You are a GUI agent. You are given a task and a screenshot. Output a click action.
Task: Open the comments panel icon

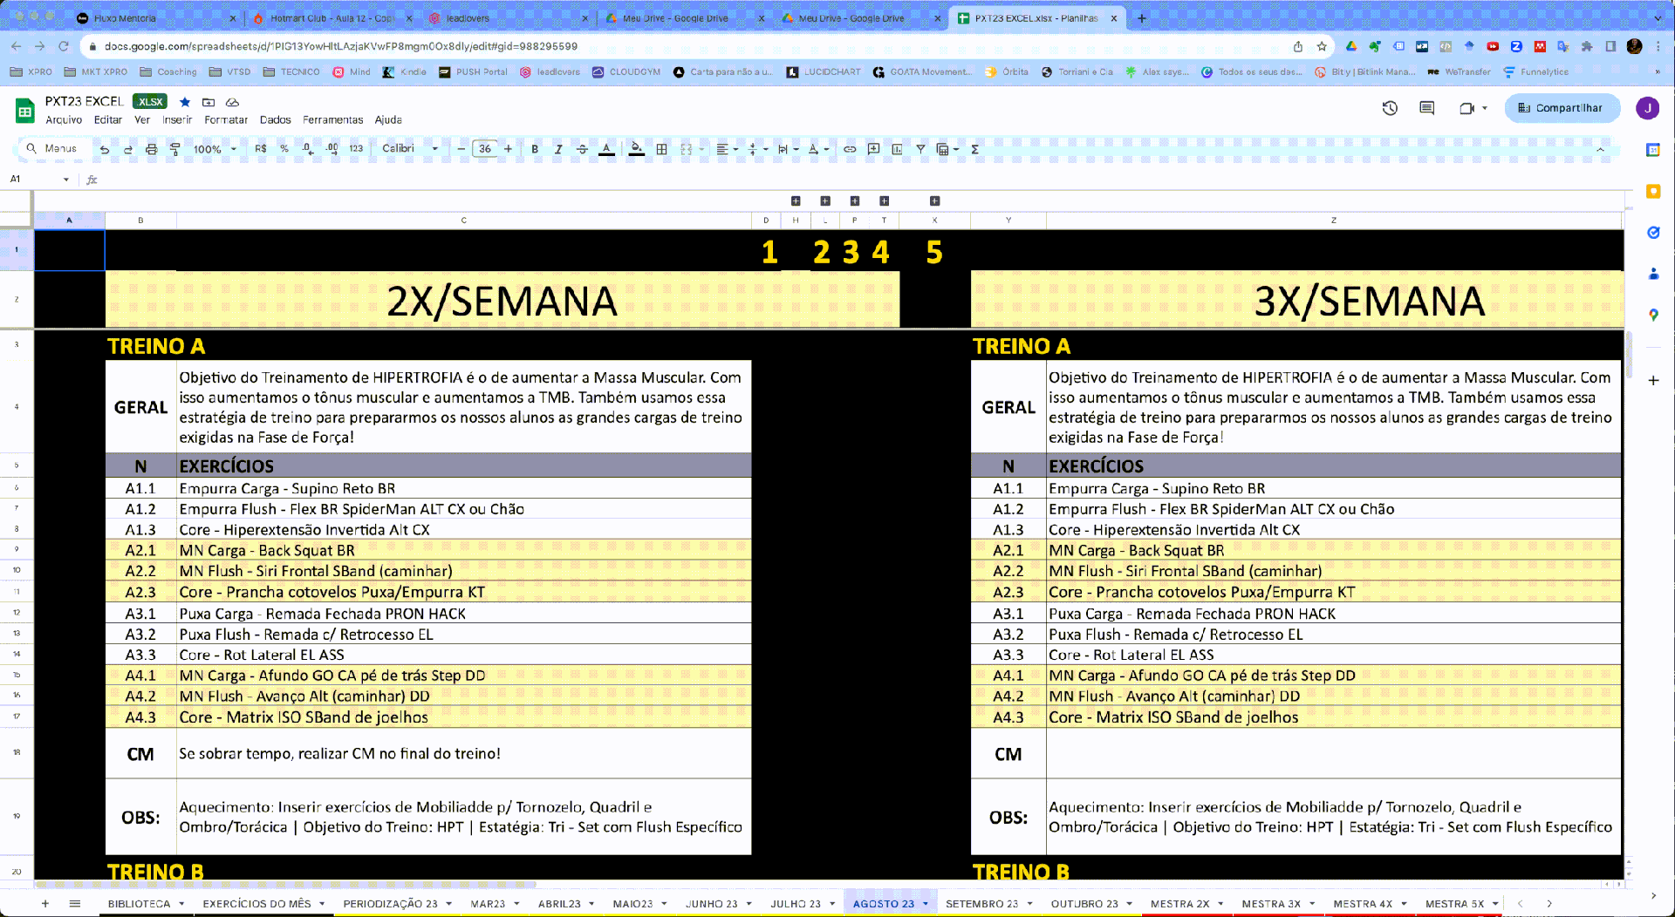pyautogui.click(x=1427, y=108)
